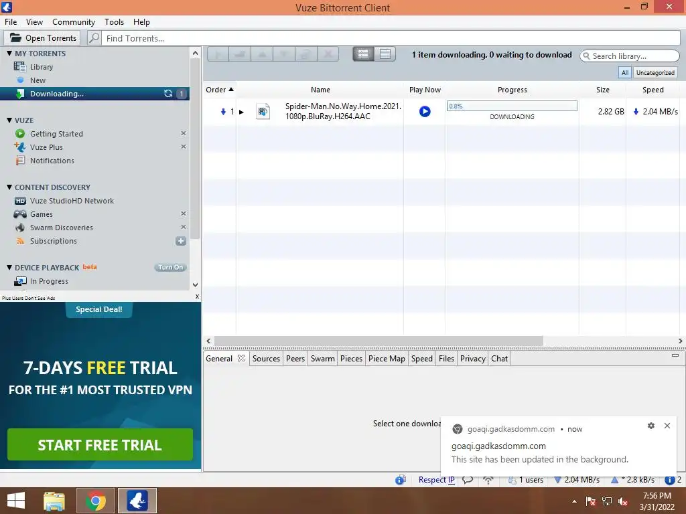Select the New torrents entry

pyautogui.click(x=38, y=80)
